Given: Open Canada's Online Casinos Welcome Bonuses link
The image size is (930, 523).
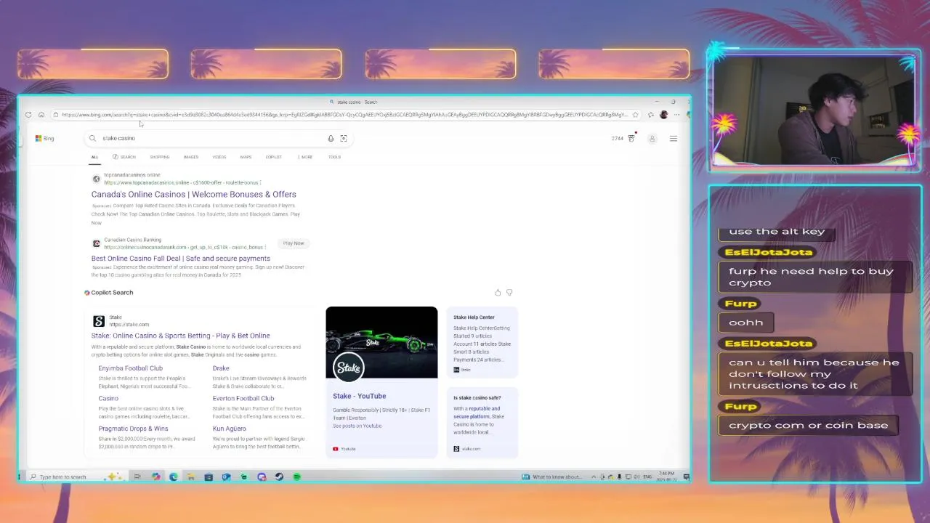Looking at the screenshot, I should 194,194.
